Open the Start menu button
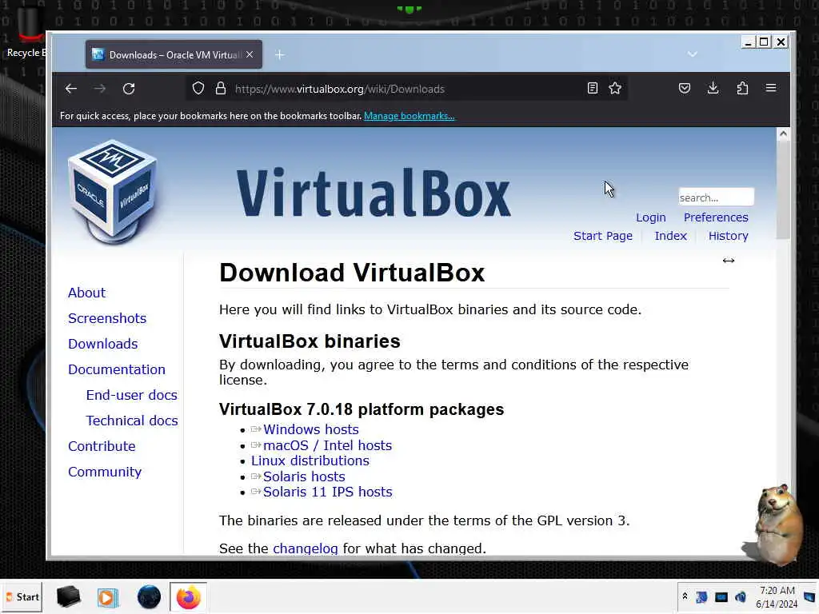The height and width of the screenshot is (614, 819). (x=22, y=596)
